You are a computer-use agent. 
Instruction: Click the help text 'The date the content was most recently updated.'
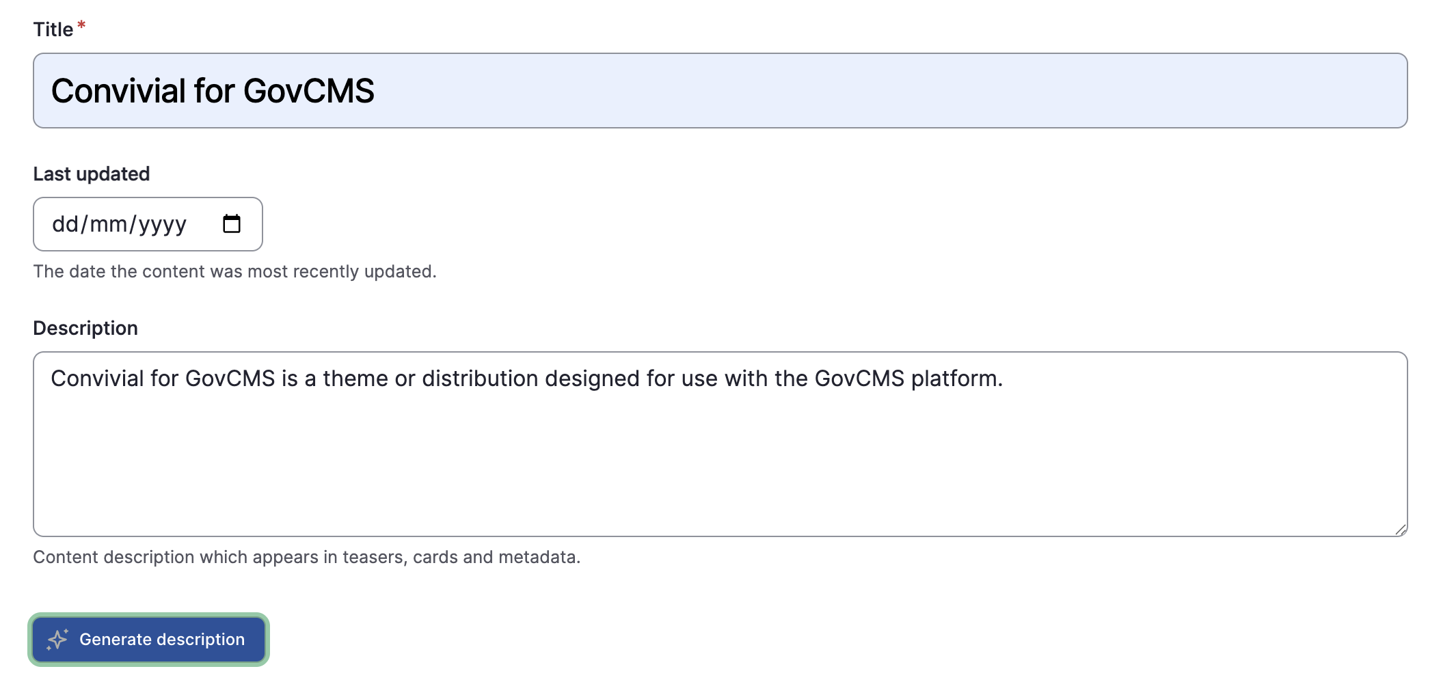pos(234,271)
